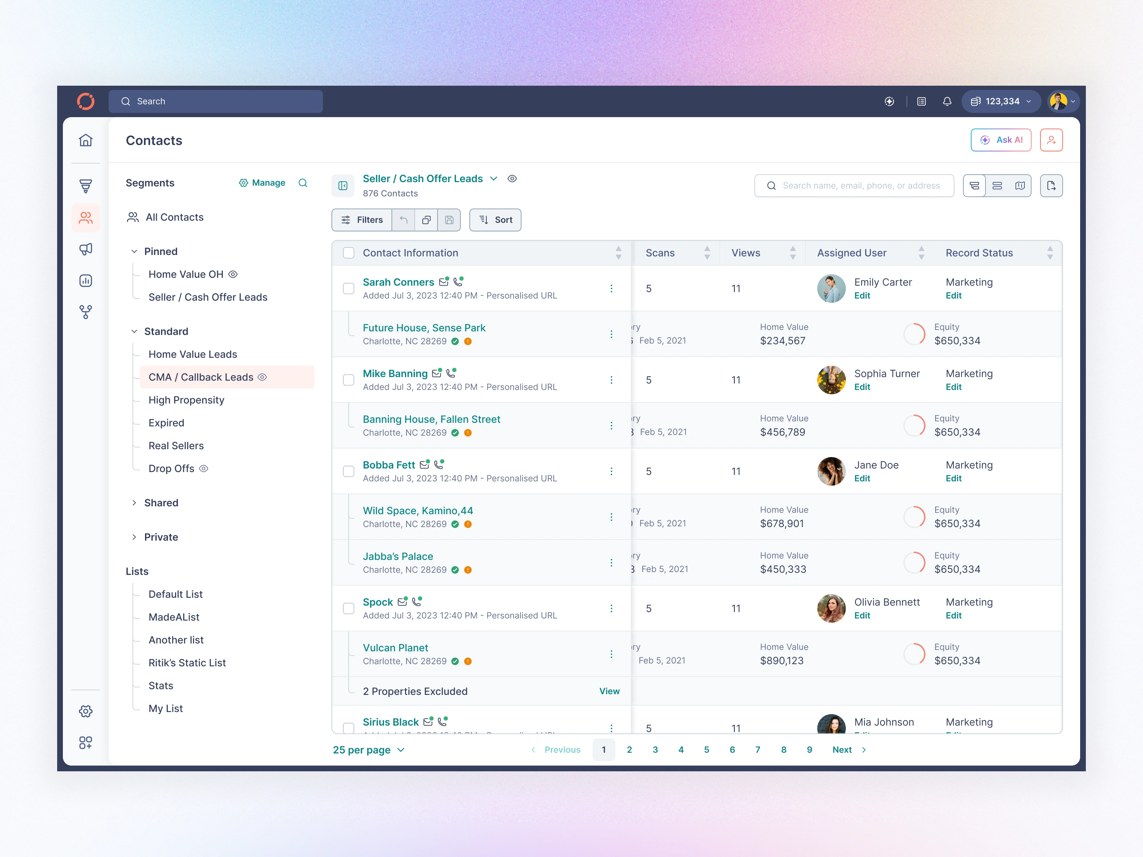Switch to list view layout

click(x=997, y=185)
